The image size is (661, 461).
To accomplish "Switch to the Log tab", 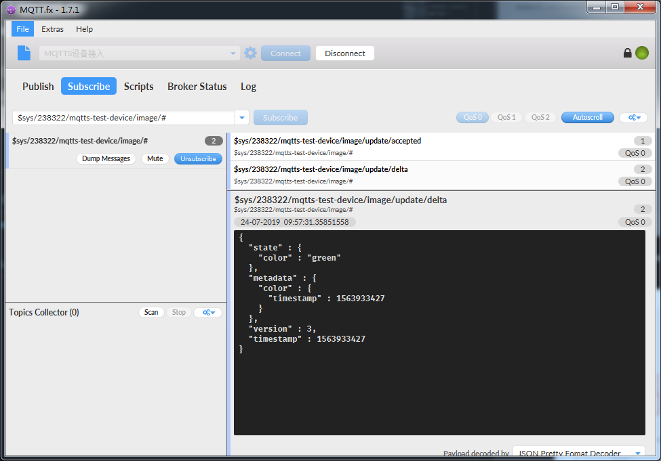I will [248, 86].
